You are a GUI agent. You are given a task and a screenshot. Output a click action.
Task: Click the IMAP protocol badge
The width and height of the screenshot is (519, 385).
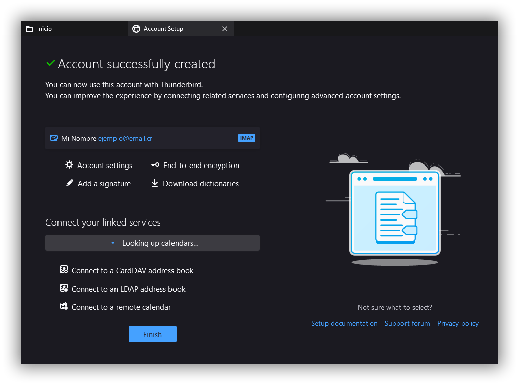coord(247,138)
